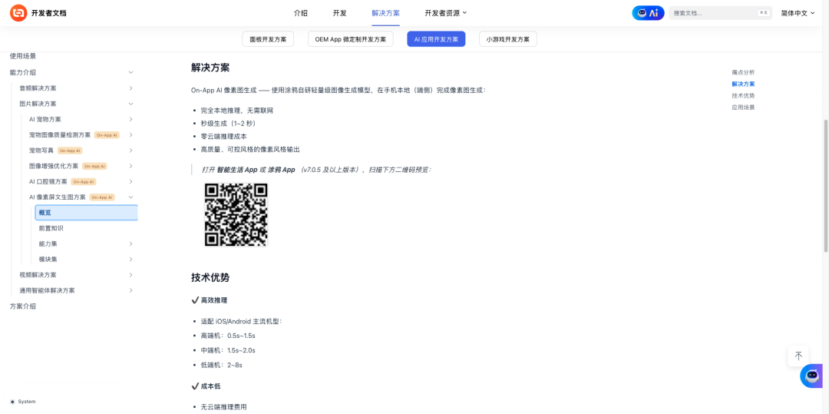This screenshot has height=414, width=829.
Task: Expand the 宠物写真 chevron
Action: pyautogui.click(x=130, y=151)
